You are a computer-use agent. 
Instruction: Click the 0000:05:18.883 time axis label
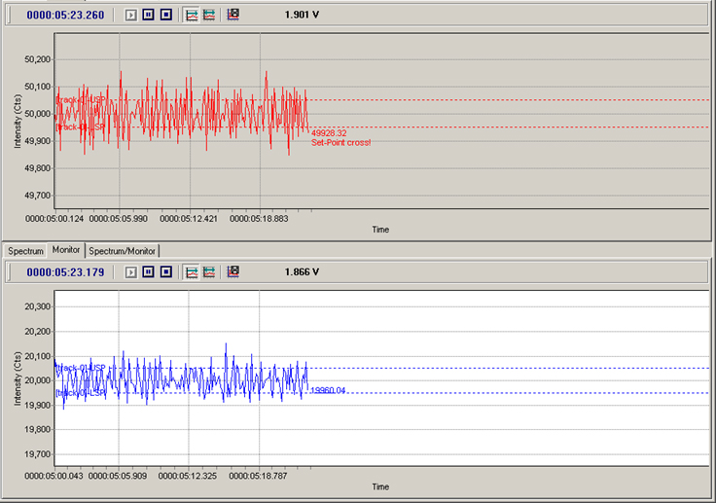point(259,218)
